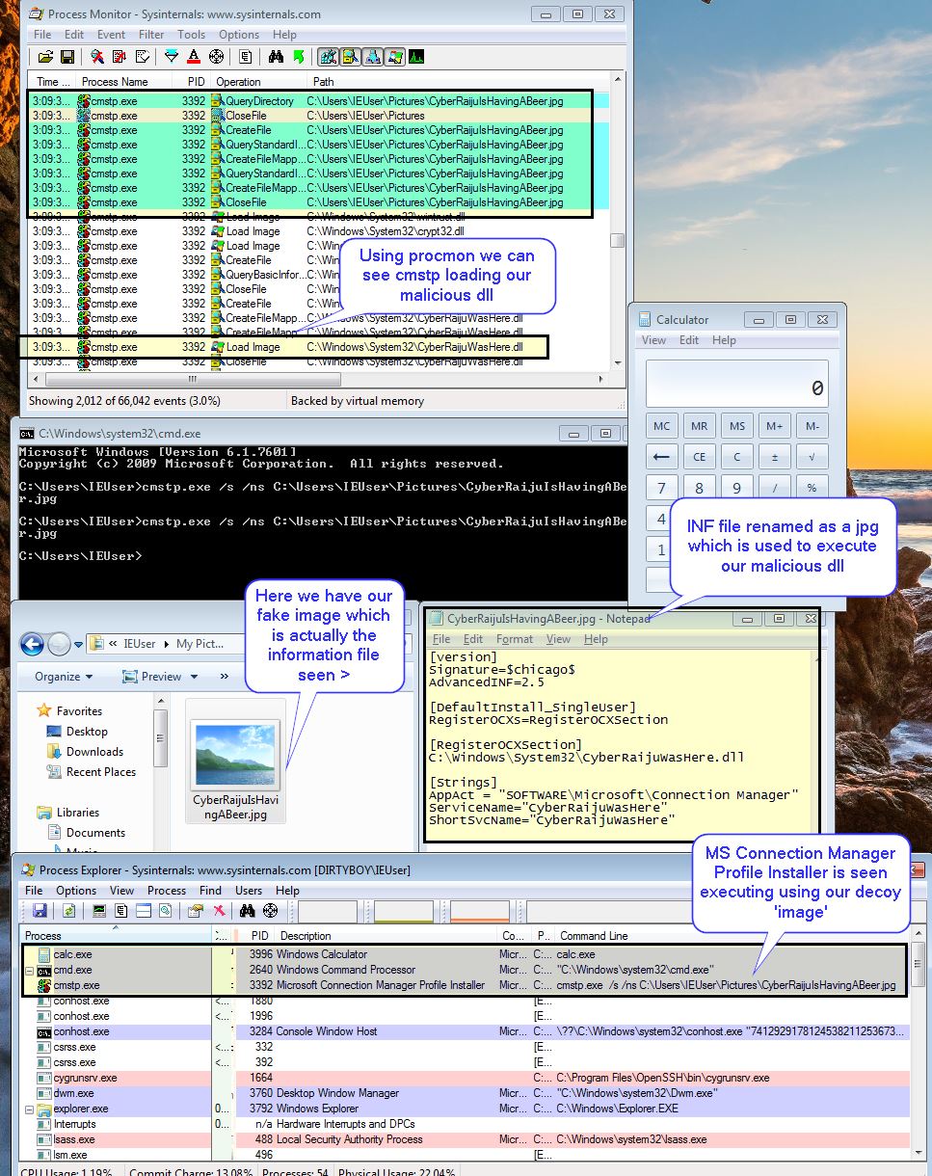Select CyberRaijuIsHavingABeer.jpg thumbnail in Explorer
The height and width of the screenshot is (1176, 932).
[x=235, y=761]
